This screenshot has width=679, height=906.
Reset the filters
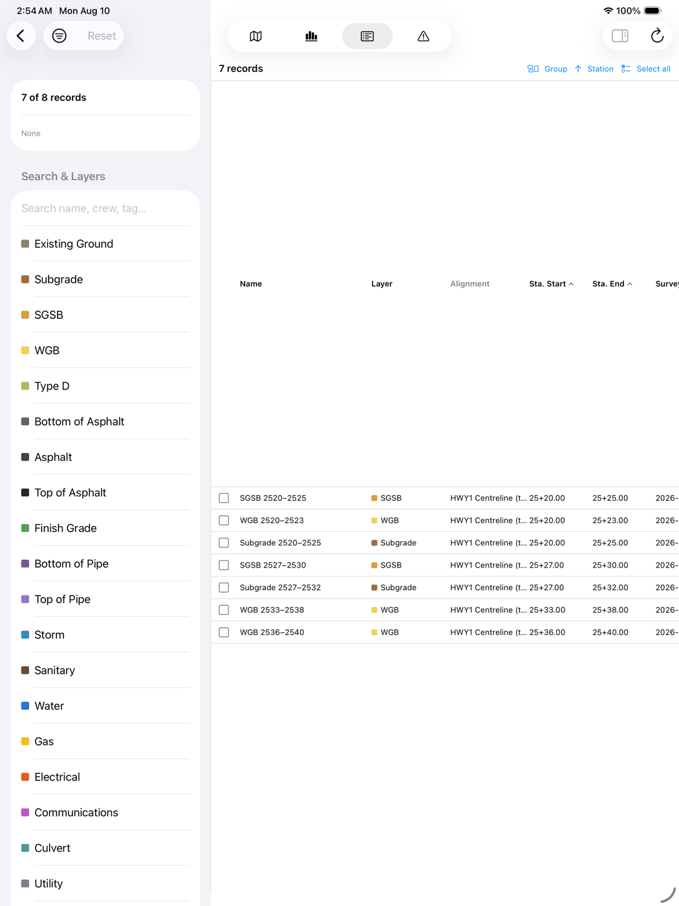(x=102, y=36)
